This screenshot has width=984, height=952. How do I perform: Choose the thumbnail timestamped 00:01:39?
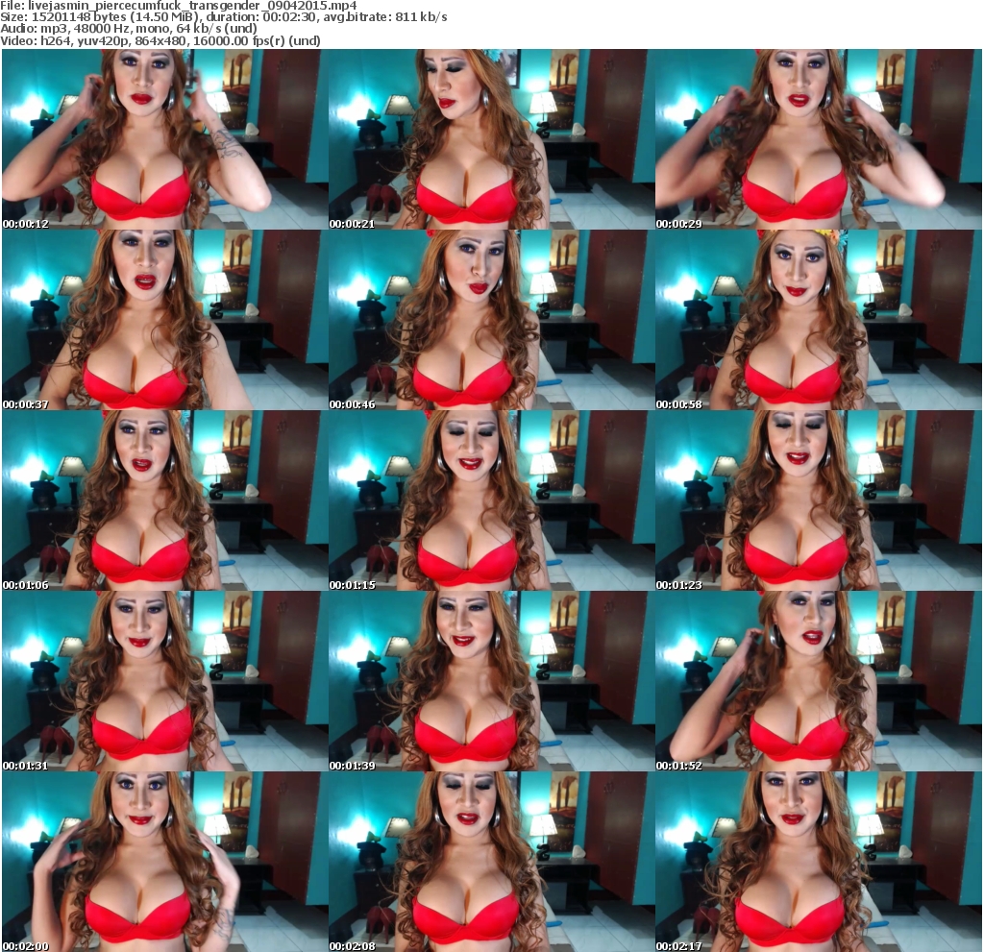pyautogui.click(x=491, y=681)
